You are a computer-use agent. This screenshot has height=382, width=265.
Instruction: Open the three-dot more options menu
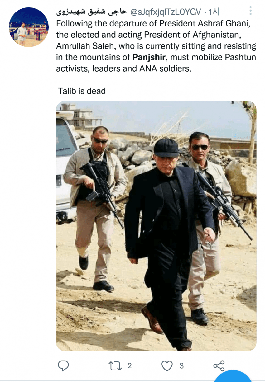(x=250, y=11)
